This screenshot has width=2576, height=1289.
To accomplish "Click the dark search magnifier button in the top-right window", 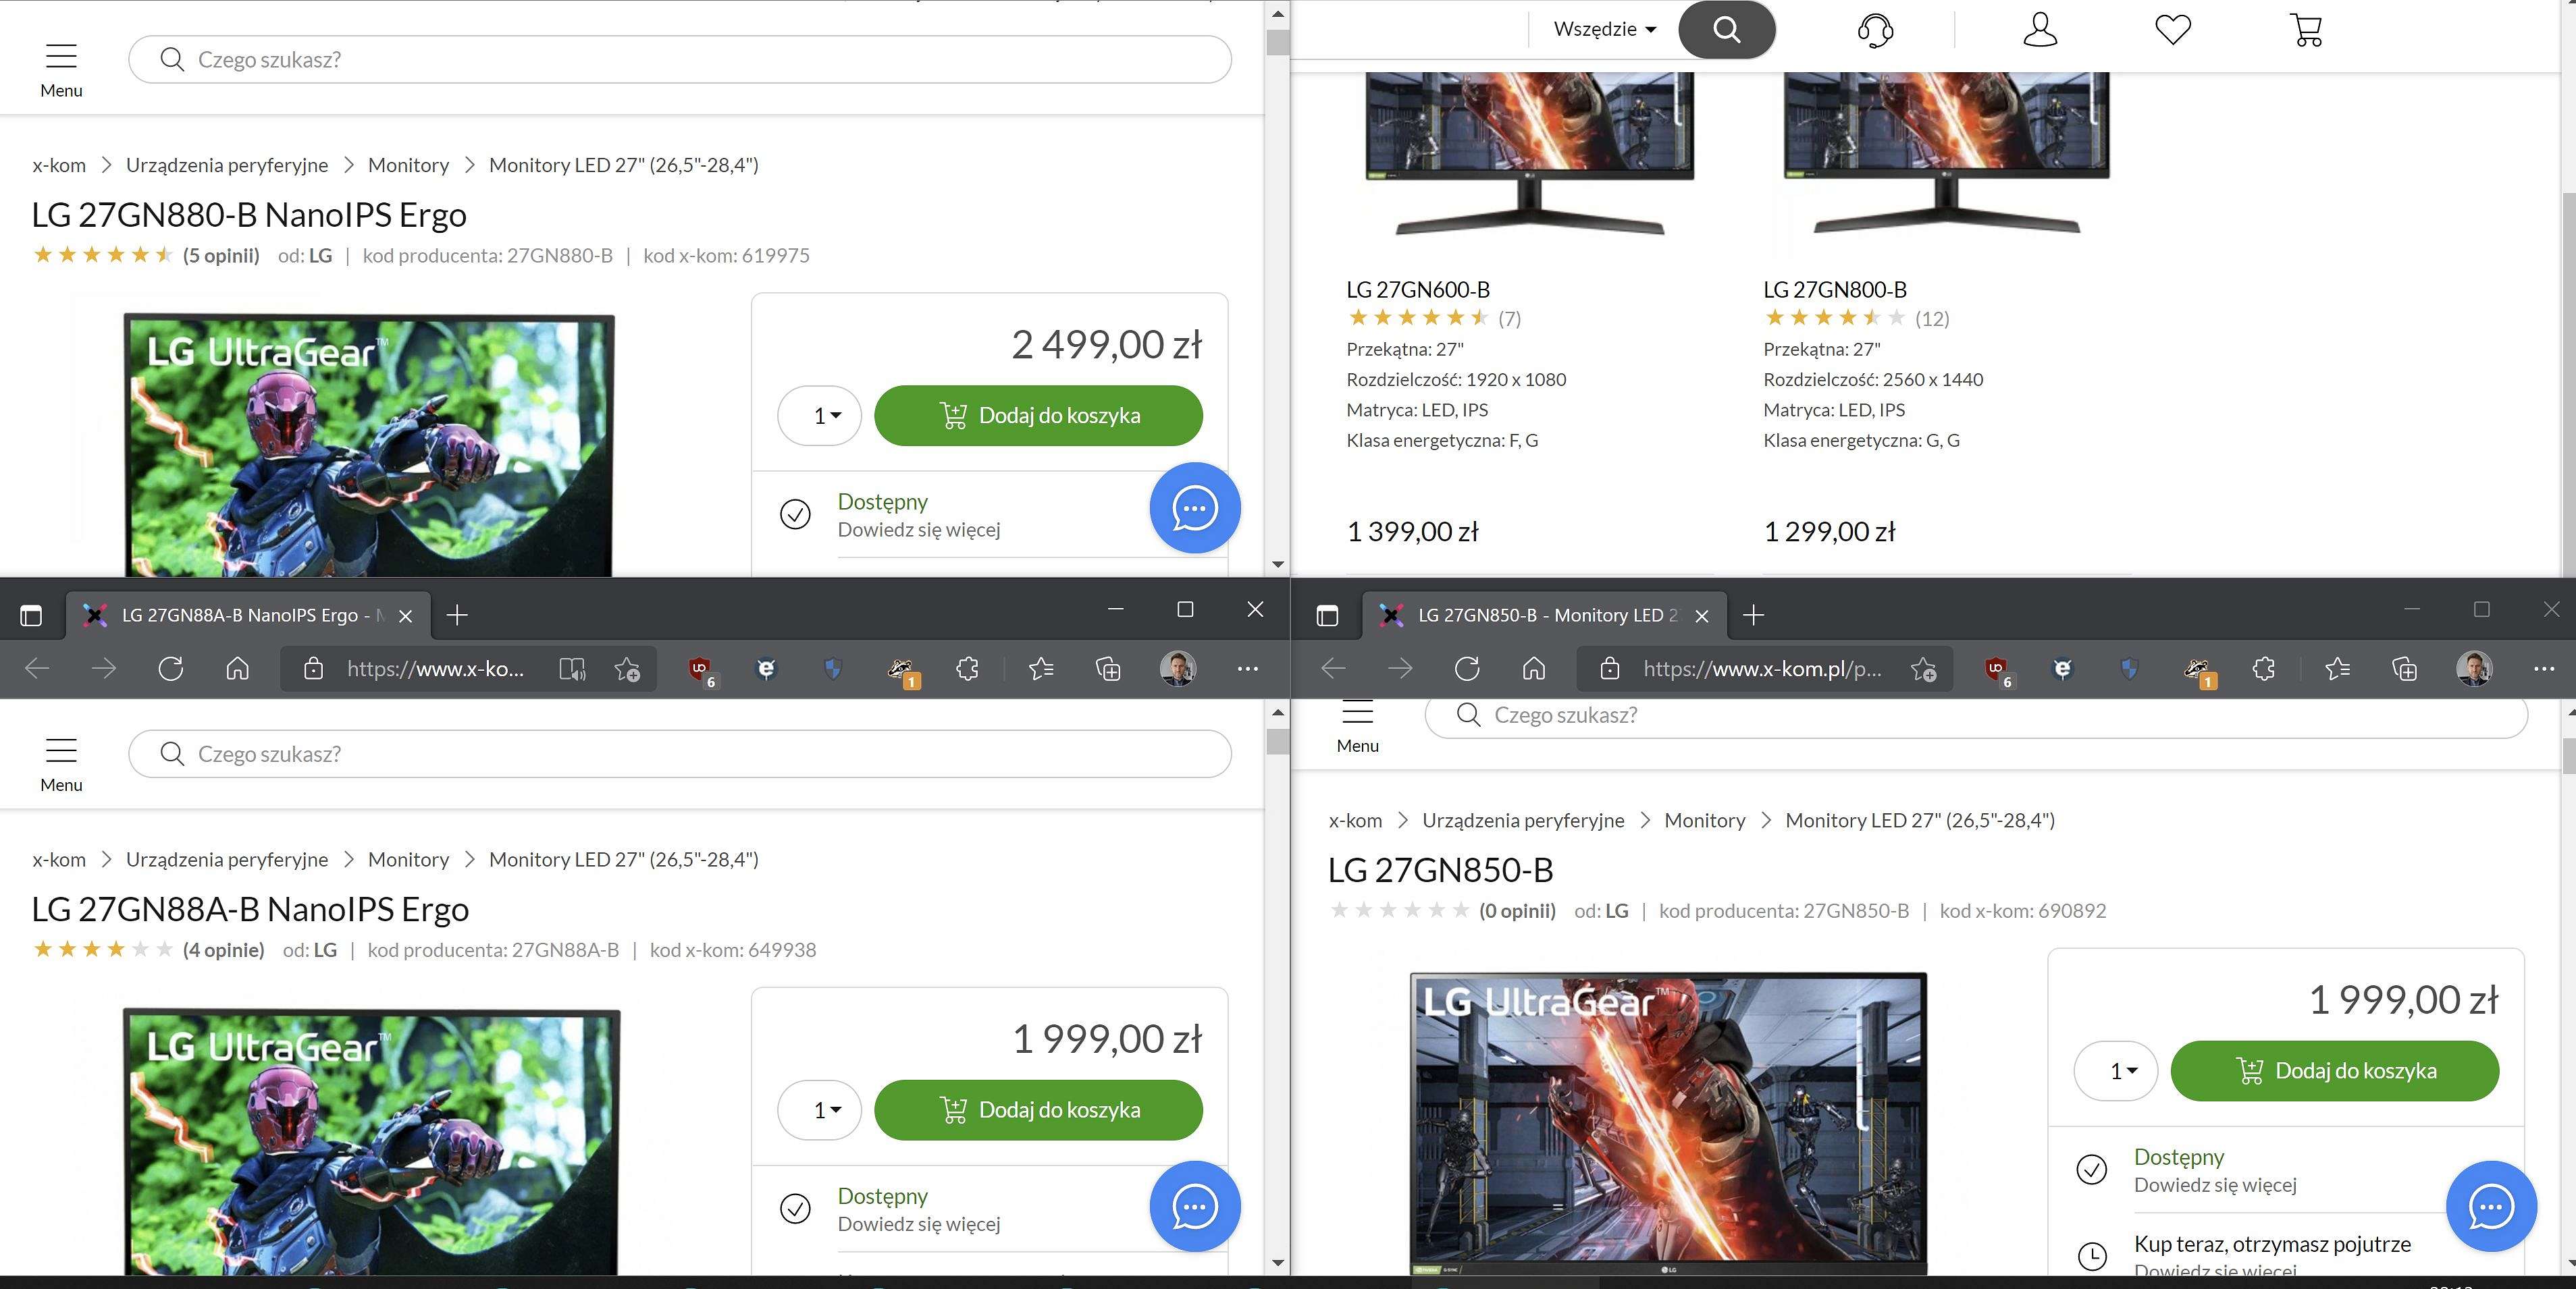I will (x=1726, y=29).
